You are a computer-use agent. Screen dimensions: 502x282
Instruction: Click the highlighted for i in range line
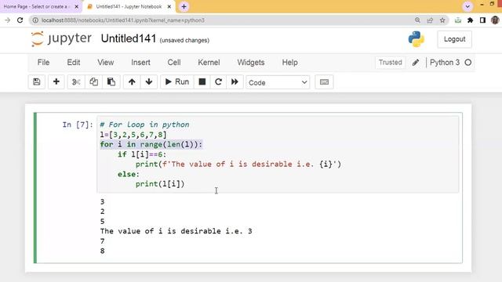click(x=151, y=144)
